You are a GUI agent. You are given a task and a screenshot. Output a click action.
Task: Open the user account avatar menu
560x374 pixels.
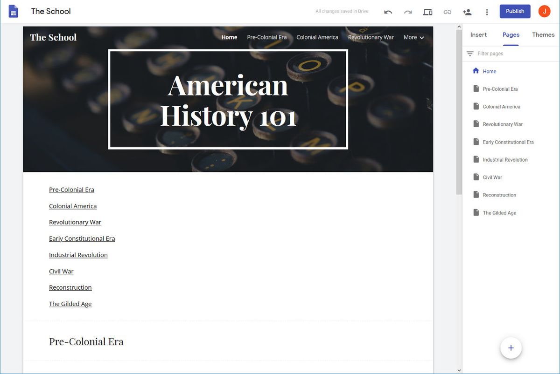click(x=544, y=11)
